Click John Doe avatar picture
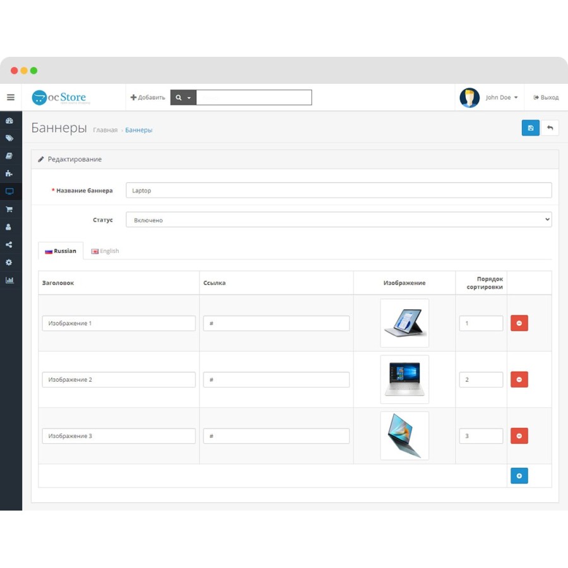The height and width of the screenshot is (568, 568). coord(470,97)
